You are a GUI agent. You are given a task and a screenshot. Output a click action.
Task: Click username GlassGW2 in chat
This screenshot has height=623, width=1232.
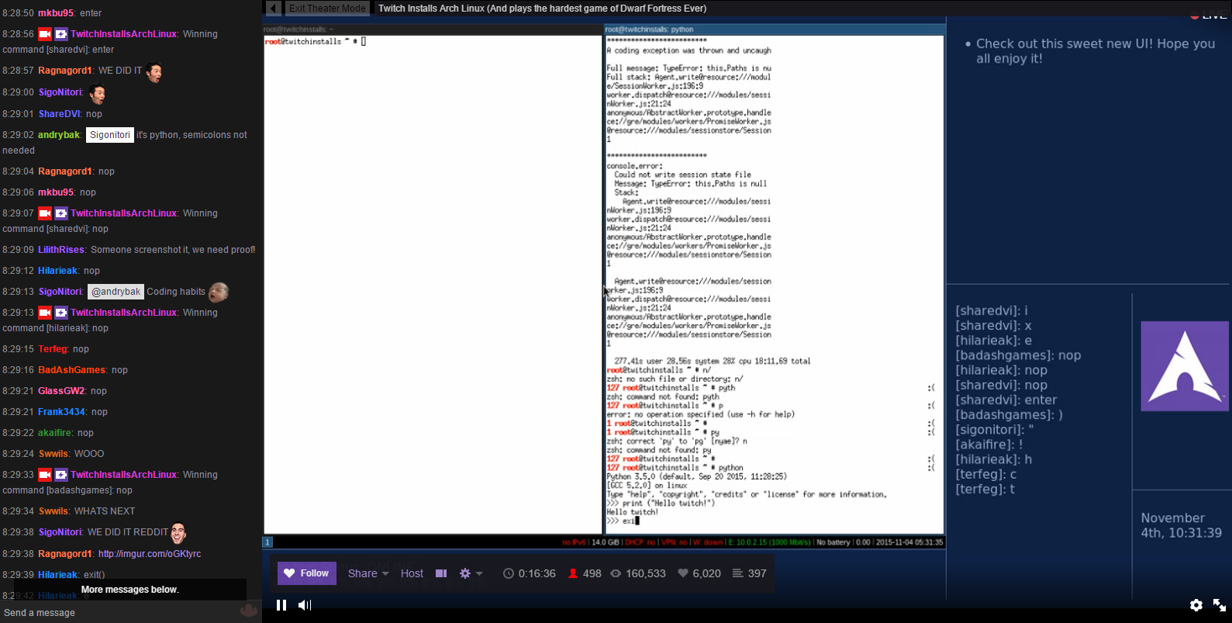[61, 391]
